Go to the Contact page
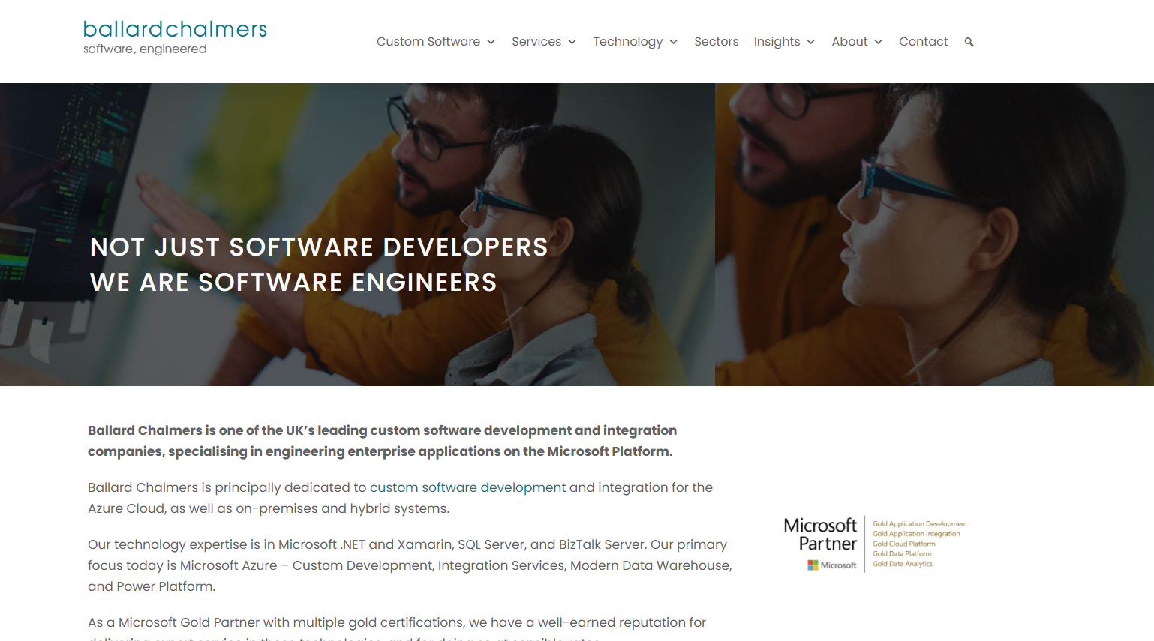Screen dimensions: 1154x641 click(x=923, y=42)
